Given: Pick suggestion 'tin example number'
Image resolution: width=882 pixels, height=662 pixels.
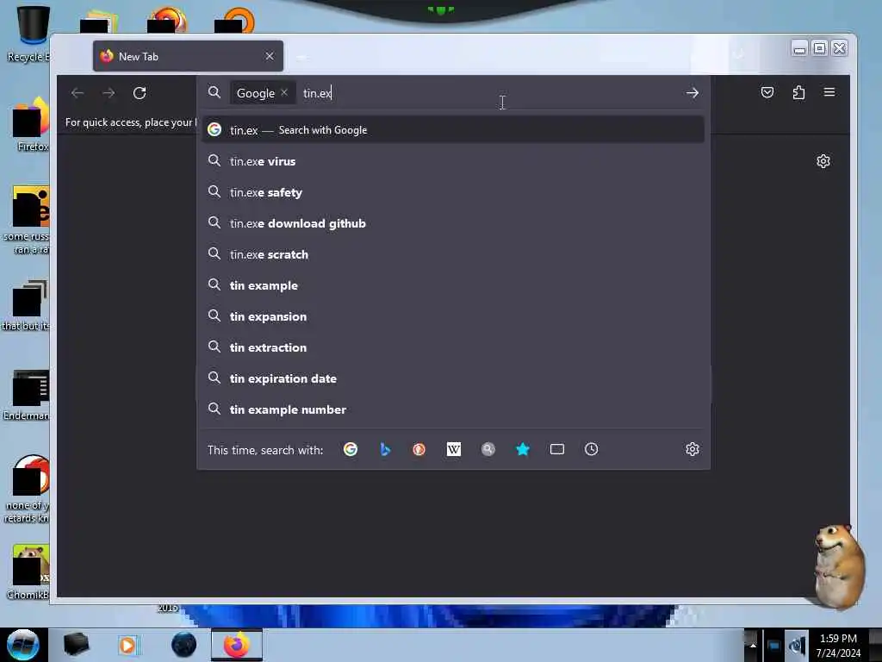Looking at the screenshot, I should click(x=453, y=409).
